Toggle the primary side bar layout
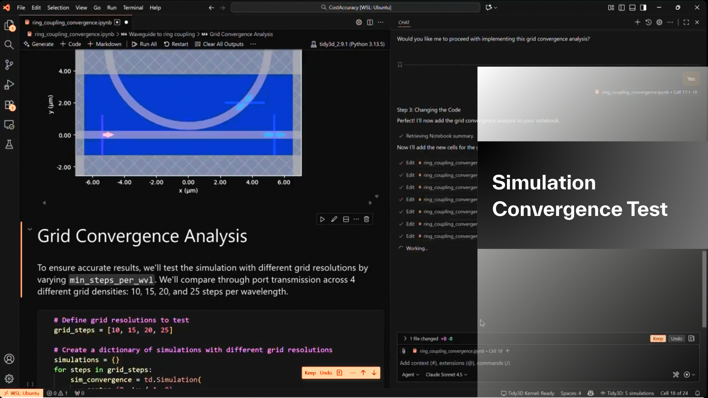The height and width of the screenshot is (398, 708). [622, 7]
